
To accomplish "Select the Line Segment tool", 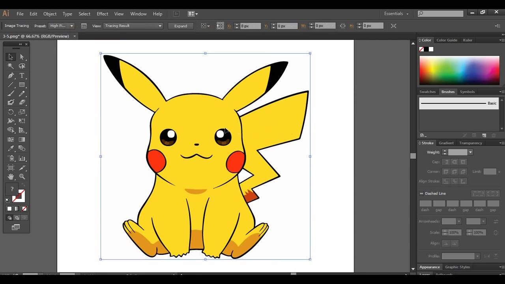I will [11, 84].
